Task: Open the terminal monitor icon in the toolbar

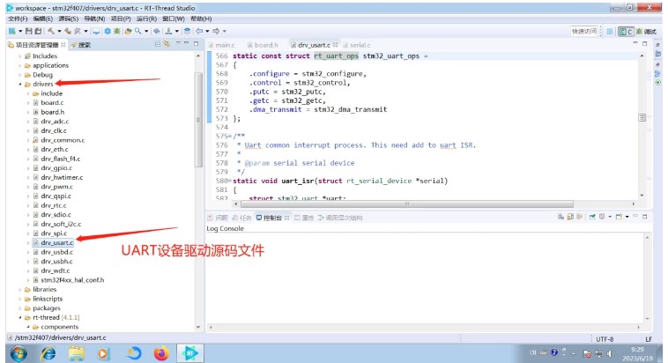Action: (x=96, y=31)
